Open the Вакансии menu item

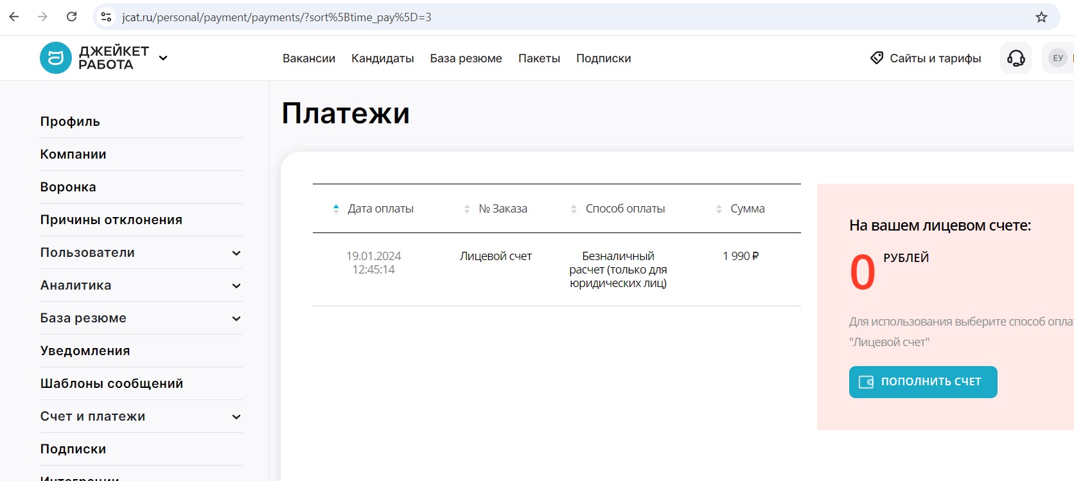coord(309,58)
